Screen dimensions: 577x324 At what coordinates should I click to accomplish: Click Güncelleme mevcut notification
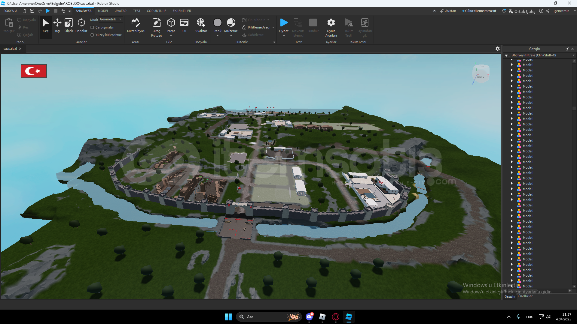pos(480,11)
